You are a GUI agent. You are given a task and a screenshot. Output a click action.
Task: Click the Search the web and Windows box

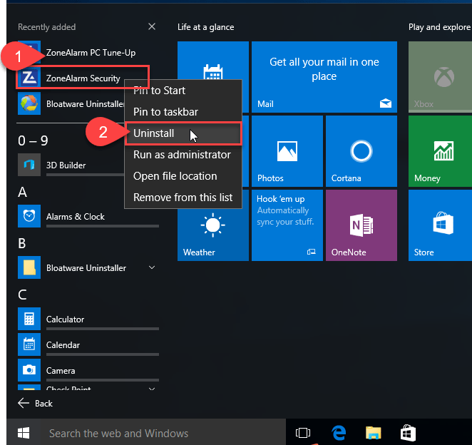click(x=163, y=433)
